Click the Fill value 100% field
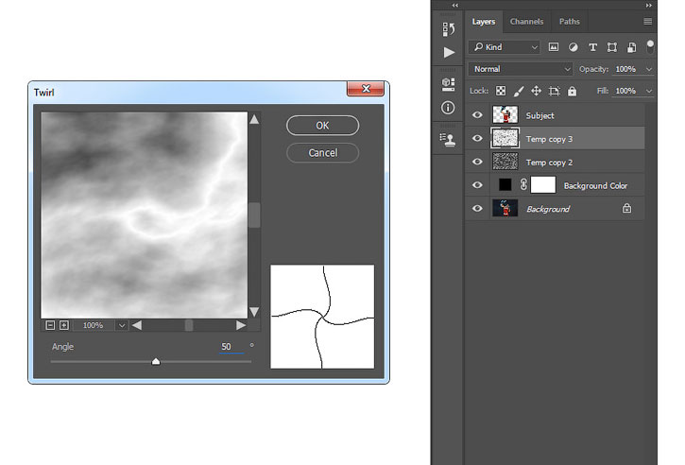The image size is (685, 465). click(x=627, y=91)
